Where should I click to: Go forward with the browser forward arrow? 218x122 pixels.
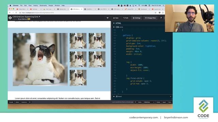click(13, 13)
